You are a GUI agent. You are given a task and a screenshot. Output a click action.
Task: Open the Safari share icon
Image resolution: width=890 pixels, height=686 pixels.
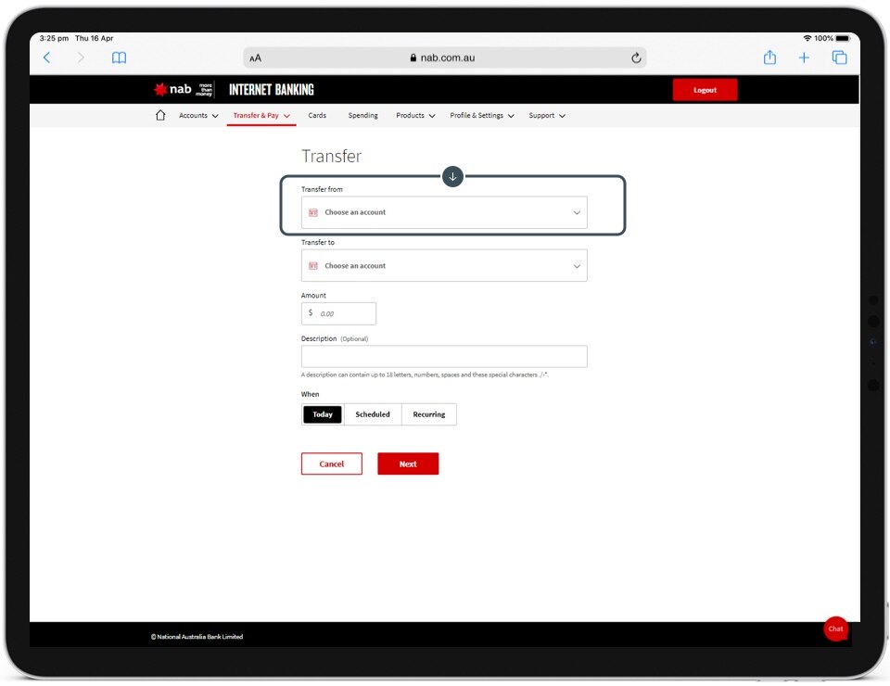769,57
